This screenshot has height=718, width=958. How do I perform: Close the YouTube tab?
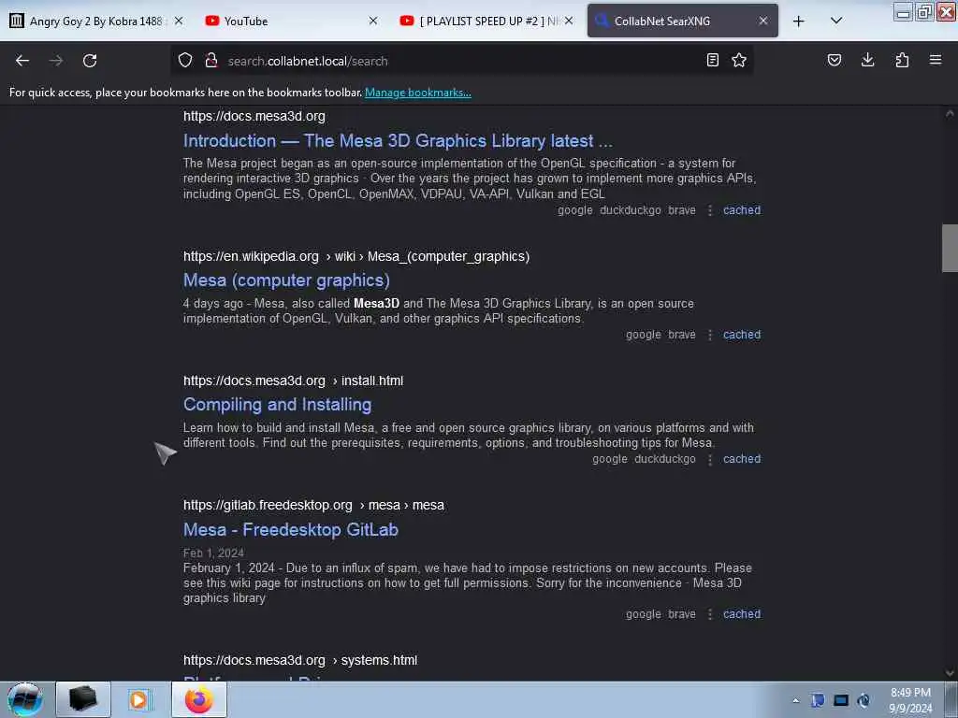[373, 21]
